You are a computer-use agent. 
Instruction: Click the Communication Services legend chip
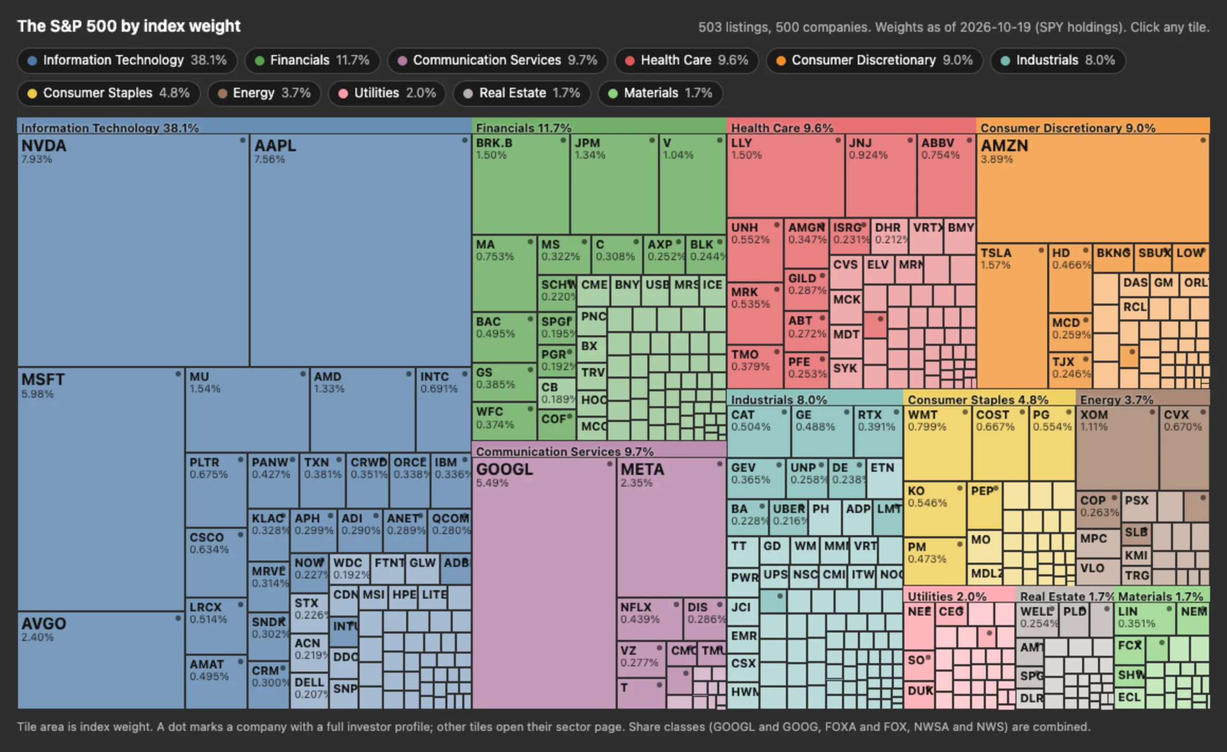(497, 60)
